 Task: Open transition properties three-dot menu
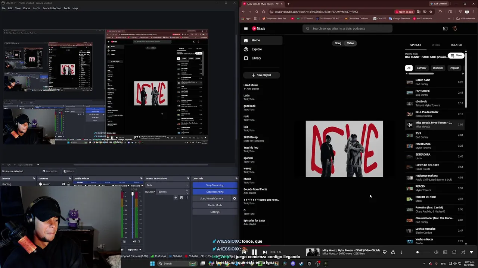click(187, 198)
